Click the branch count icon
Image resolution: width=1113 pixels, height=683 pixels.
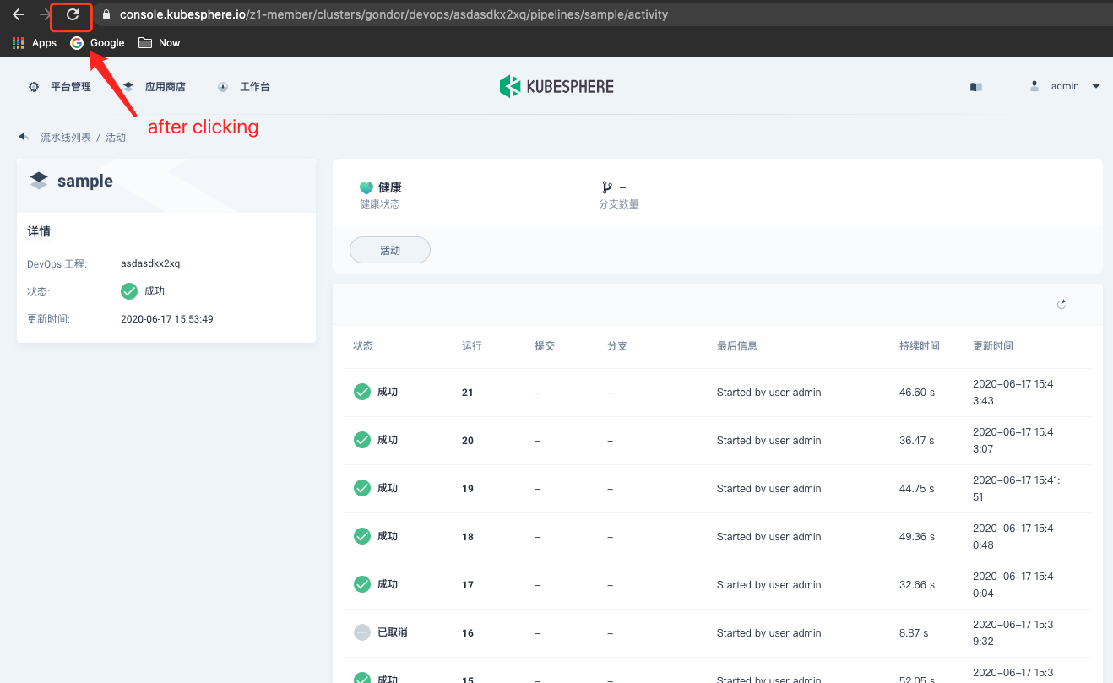click(x=606, y=187)
